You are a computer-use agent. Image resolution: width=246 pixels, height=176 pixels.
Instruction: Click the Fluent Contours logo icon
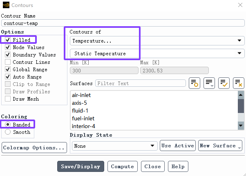coord(6,5)
